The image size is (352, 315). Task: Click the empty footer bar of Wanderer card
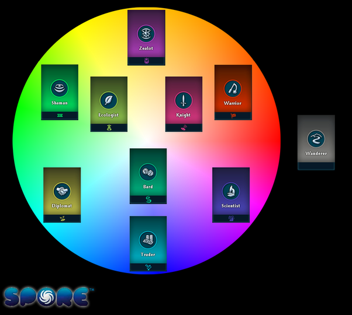point(316,166)
